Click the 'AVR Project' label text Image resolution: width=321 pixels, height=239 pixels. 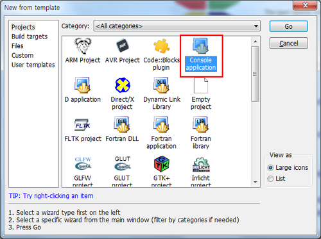click(122, 60)
